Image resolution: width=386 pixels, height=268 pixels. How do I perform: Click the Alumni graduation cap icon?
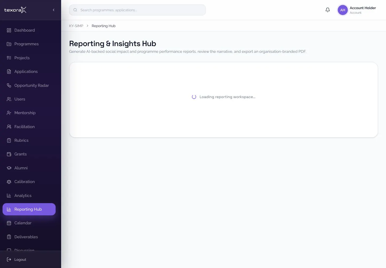(x=9, y=168)
